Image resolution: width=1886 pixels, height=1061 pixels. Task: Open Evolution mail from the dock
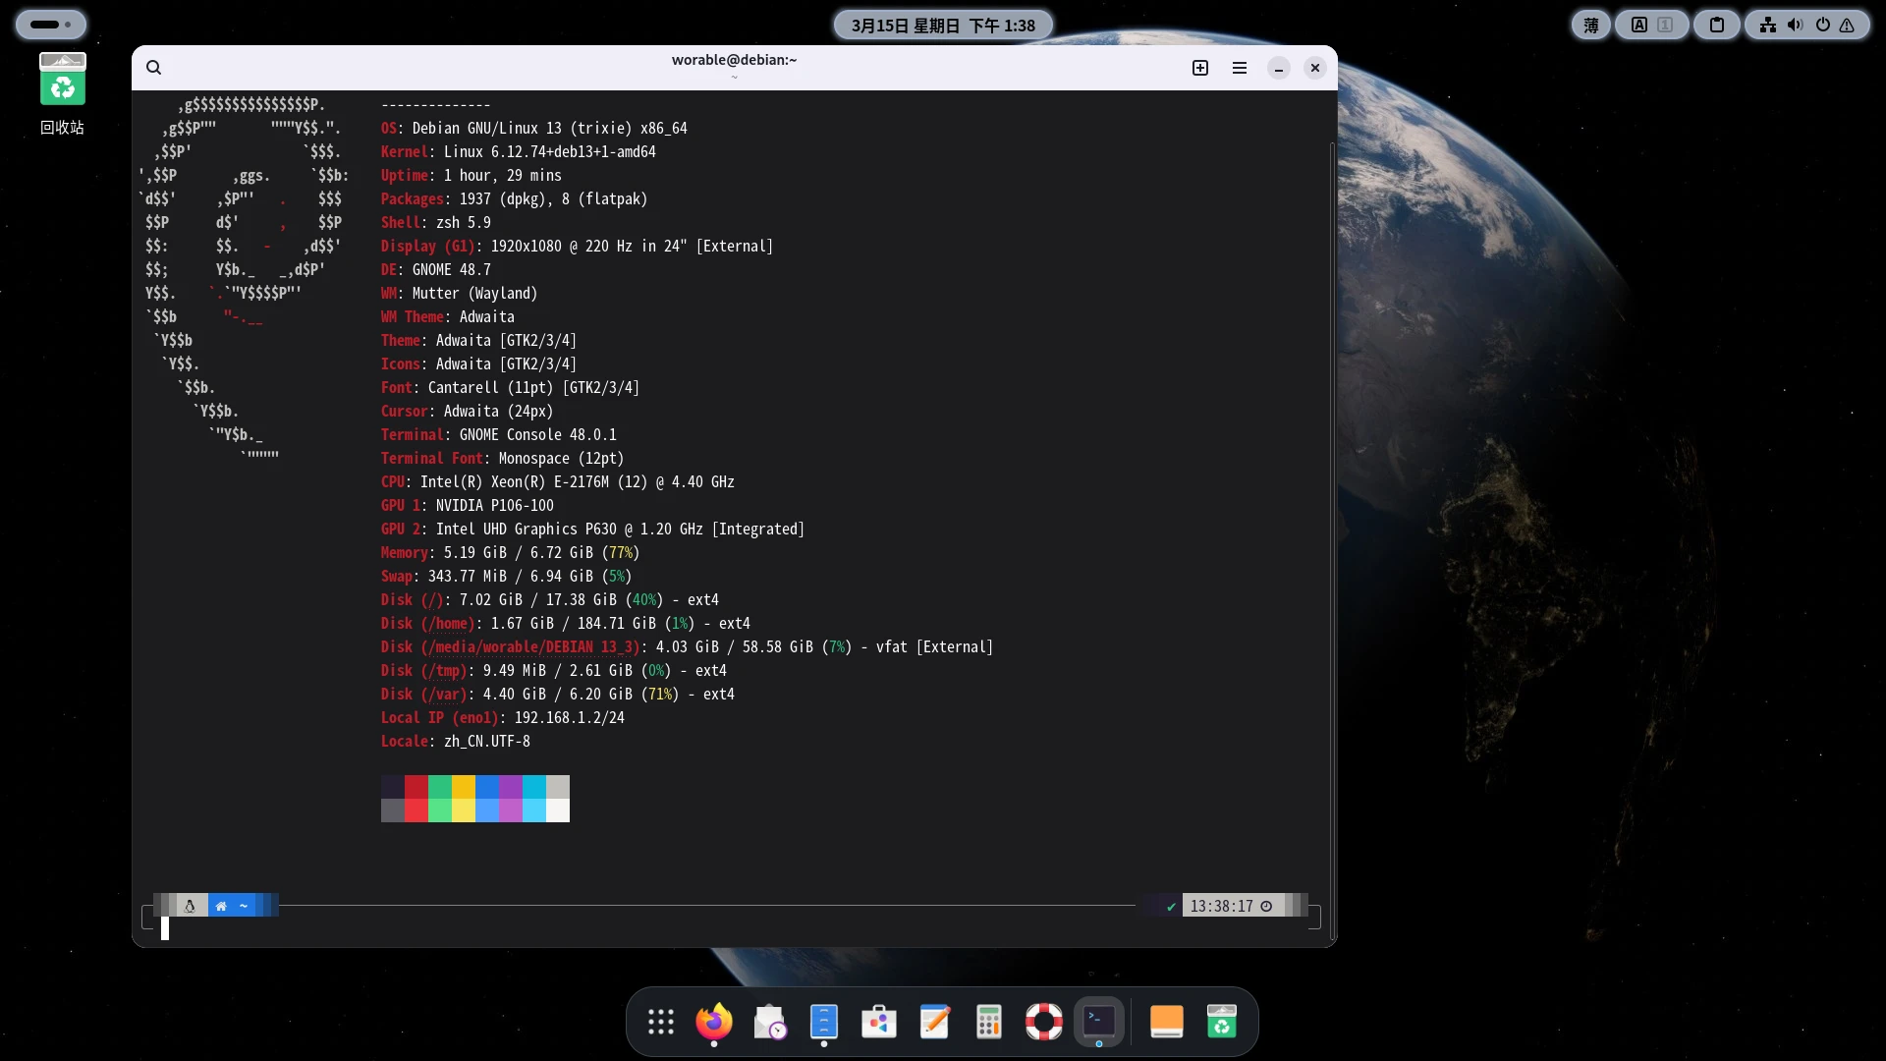pos(769,1022)
